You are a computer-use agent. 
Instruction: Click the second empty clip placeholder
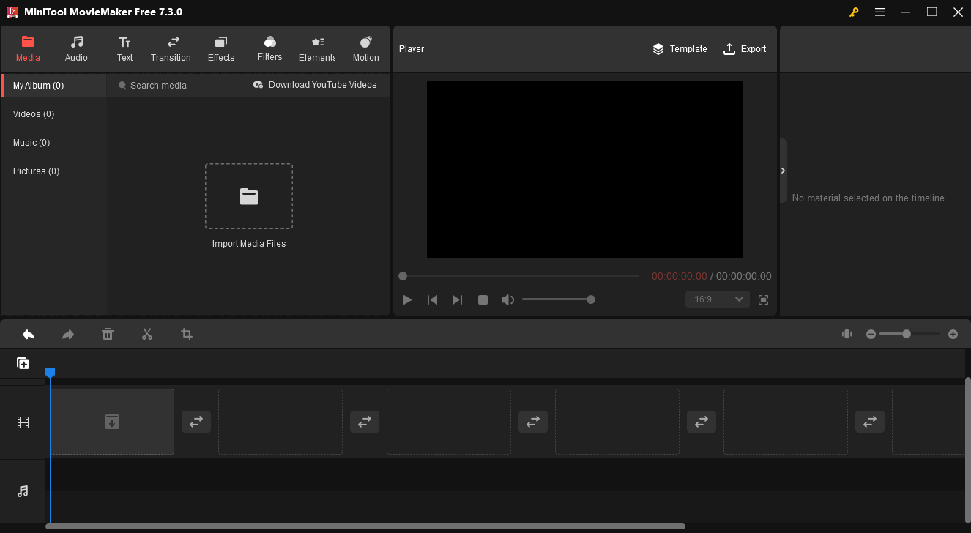coord(280,422)
